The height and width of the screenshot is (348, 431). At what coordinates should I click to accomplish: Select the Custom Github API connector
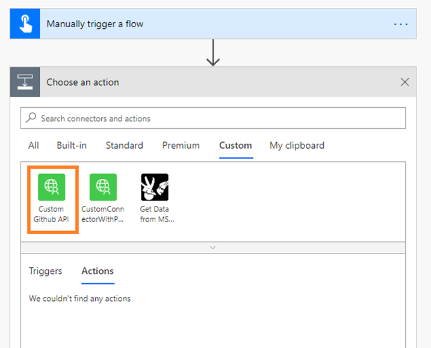point(51,199)
